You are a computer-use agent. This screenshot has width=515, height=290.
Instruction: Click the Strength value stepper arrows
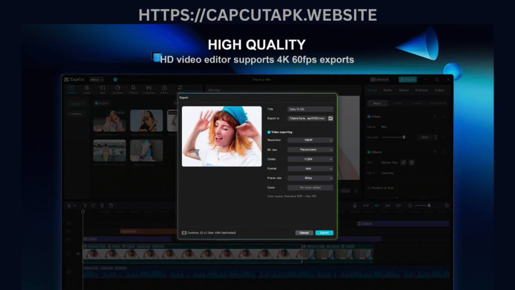coord(436,137)
